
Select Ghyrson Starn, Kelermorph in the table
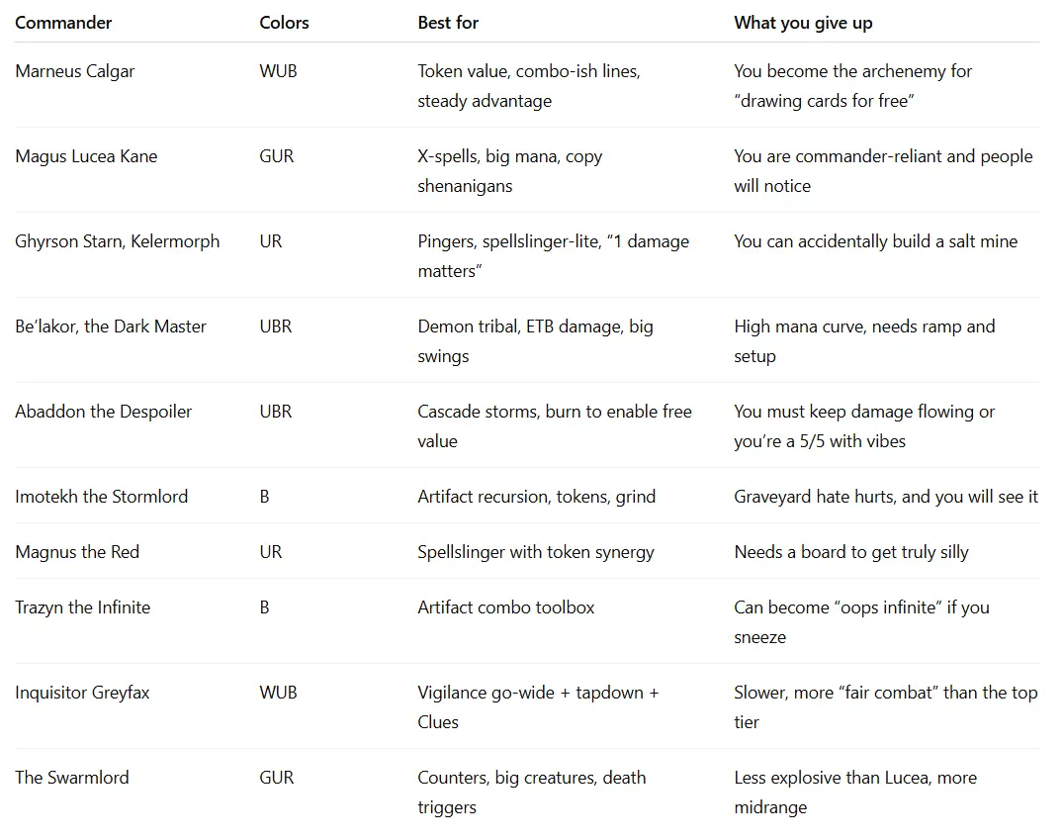click(x=118, y=241)
